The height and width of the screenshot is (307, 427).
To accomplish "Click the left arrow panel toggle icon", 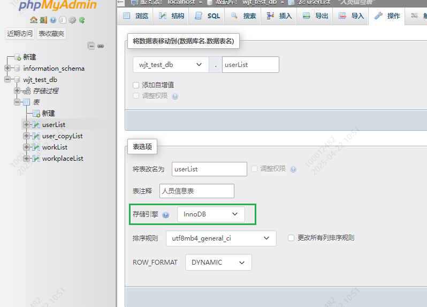I will click(120, 3).
